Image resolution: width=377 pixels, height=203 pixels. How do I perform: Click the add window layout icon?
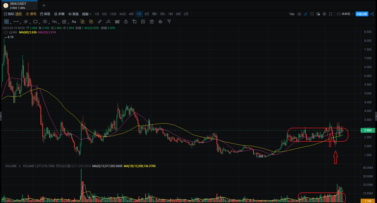click(312, 14)
